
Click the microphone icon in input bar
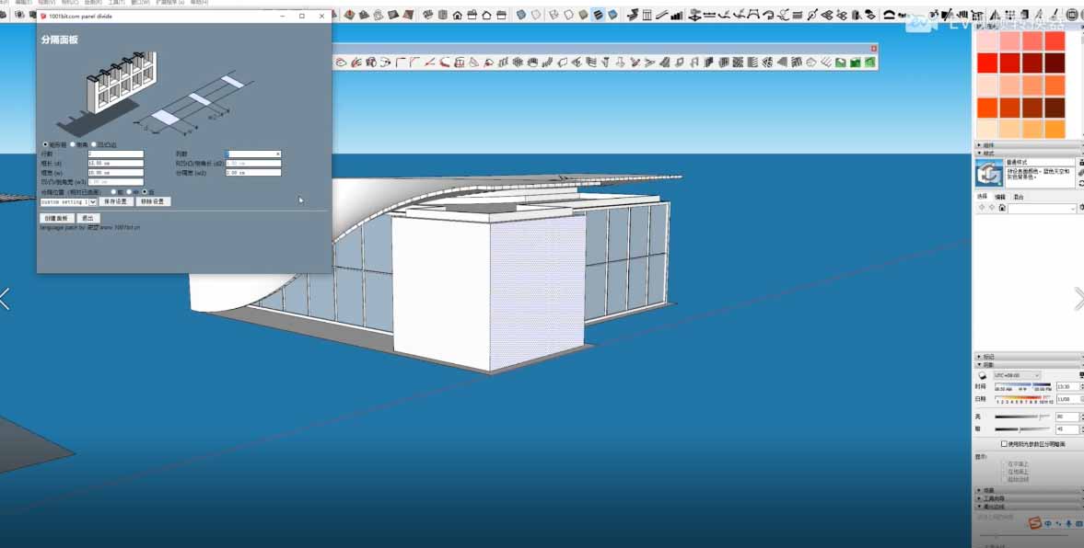coord(1068,523)
